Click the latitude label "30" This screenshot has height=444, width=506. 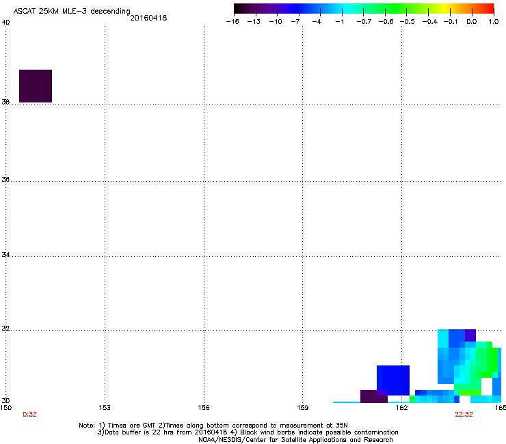5,401
